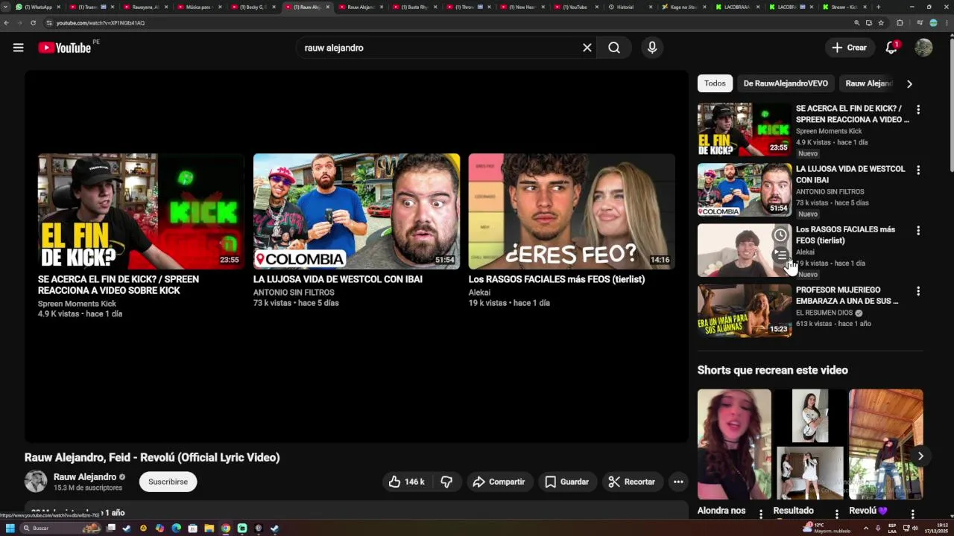The width and height of the screenshot is (954, 536).
Task: Open the Revolú short thumbnail
Action: (x=886, y=444)
